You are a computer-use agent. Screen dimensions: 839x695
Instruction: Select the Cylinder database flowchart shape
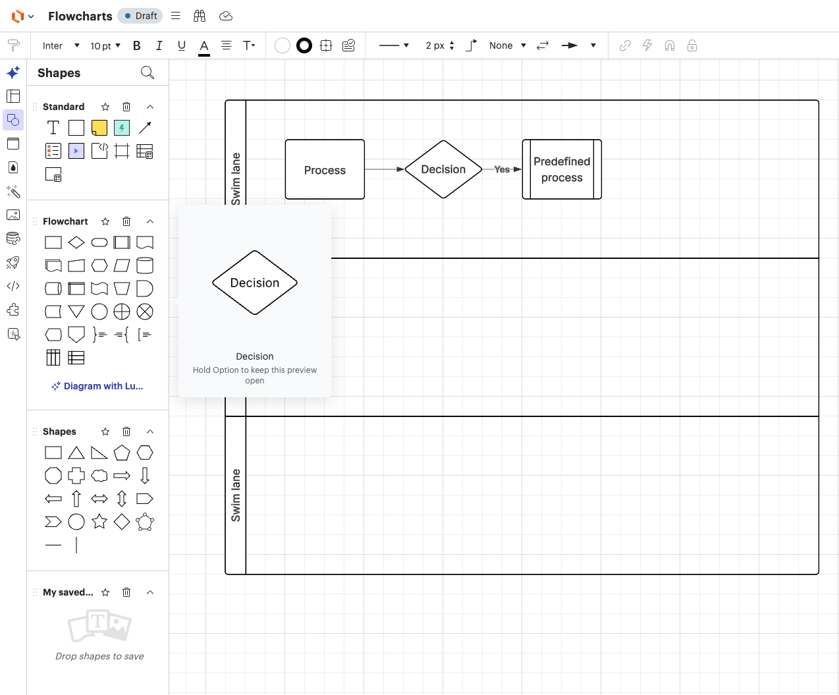(x=145, y=265)
